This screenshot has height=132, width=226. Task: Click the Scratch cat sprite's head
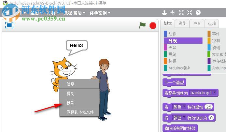coord(64,68)
